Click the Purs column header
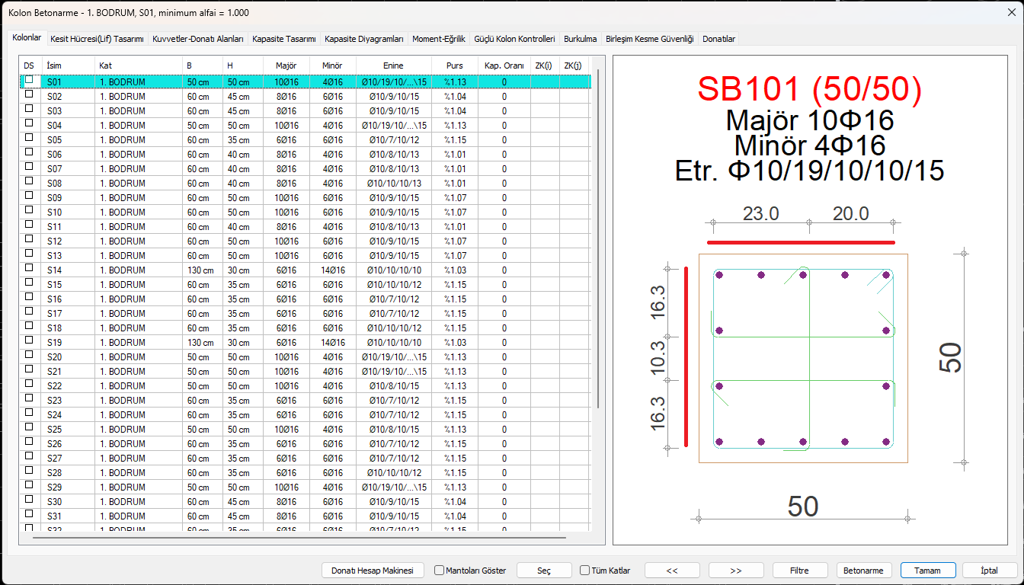This screenshot has height=585, width=1024. pos(454,66)
